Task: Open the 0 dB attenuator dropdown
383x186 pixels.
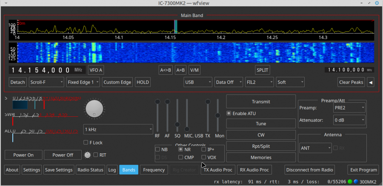Action: [349, 120]
